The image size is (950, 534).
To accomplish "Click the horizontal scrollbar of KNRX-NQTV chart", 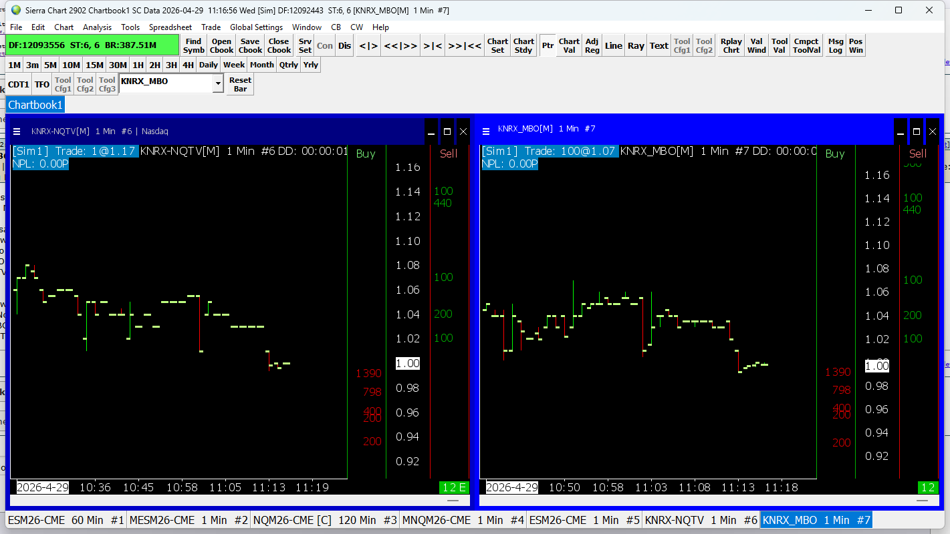I will click(x=241, y=500).
